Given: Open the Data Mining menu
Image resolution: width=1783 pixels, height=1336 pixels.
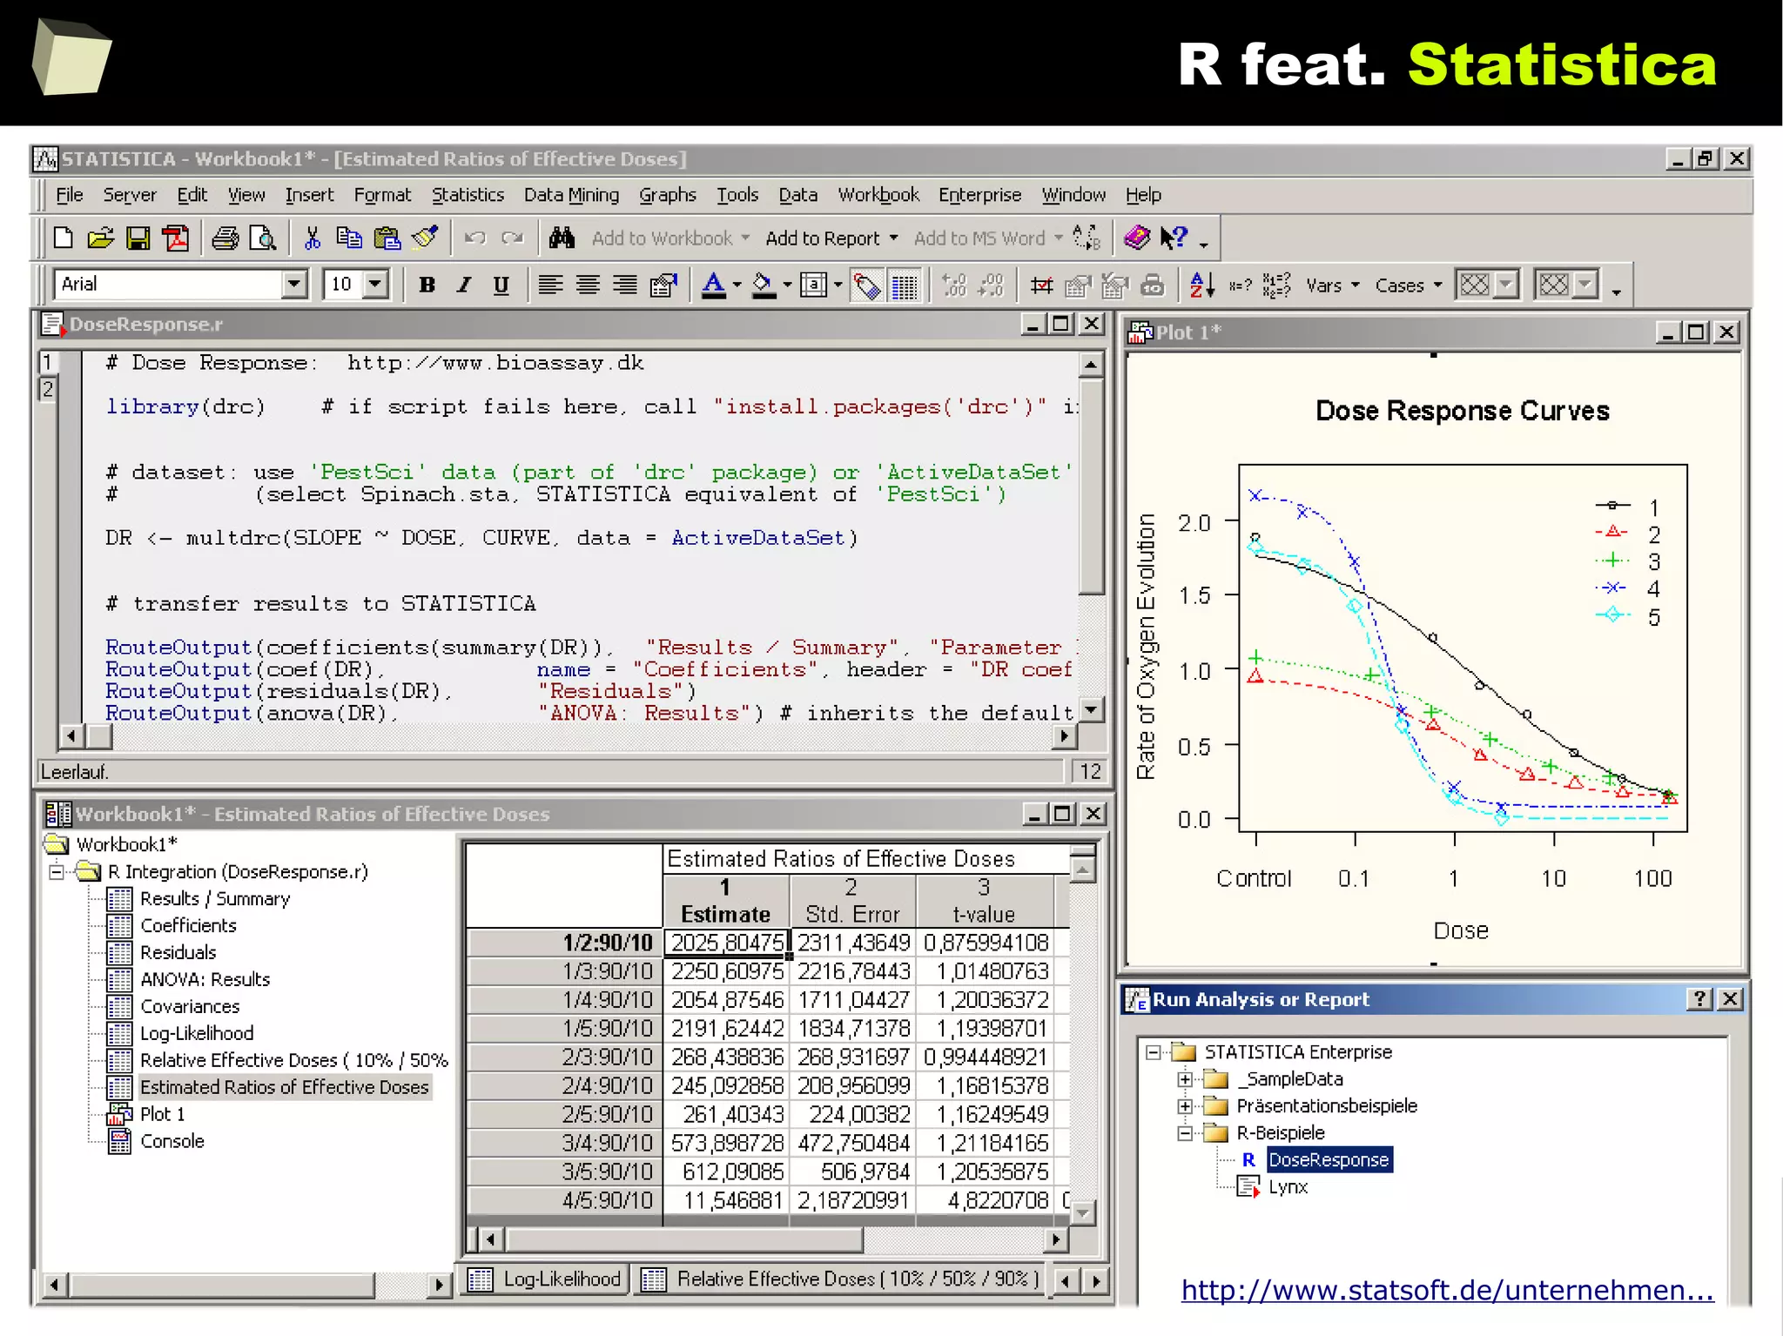Looking at the screenshot, I should point(571,195).
